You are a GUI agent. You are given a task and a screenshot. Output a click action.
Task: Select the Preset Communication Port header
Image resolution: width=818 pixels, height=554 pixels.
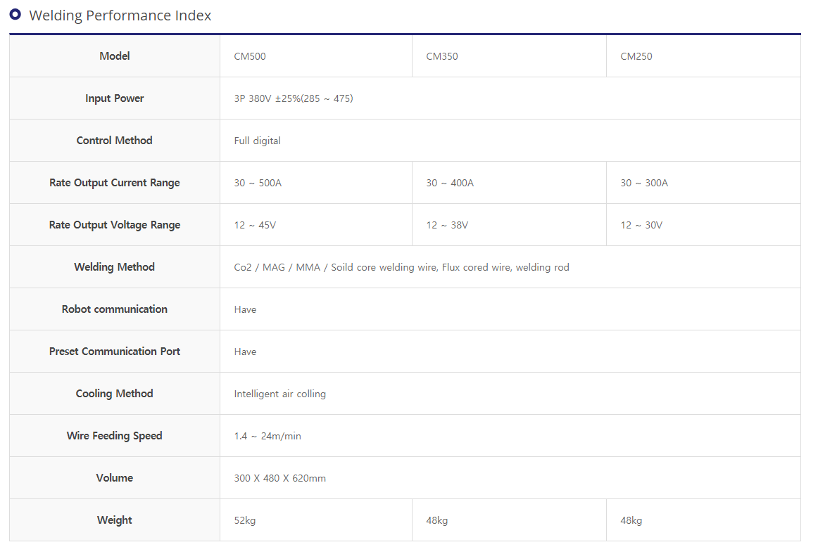tap(115, 352)
